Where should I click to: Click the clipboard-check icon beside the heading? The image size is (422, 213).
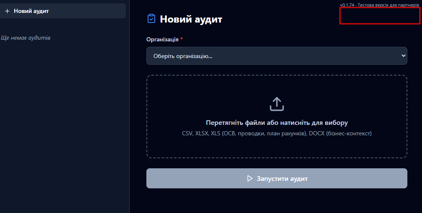tap(151, 19)
